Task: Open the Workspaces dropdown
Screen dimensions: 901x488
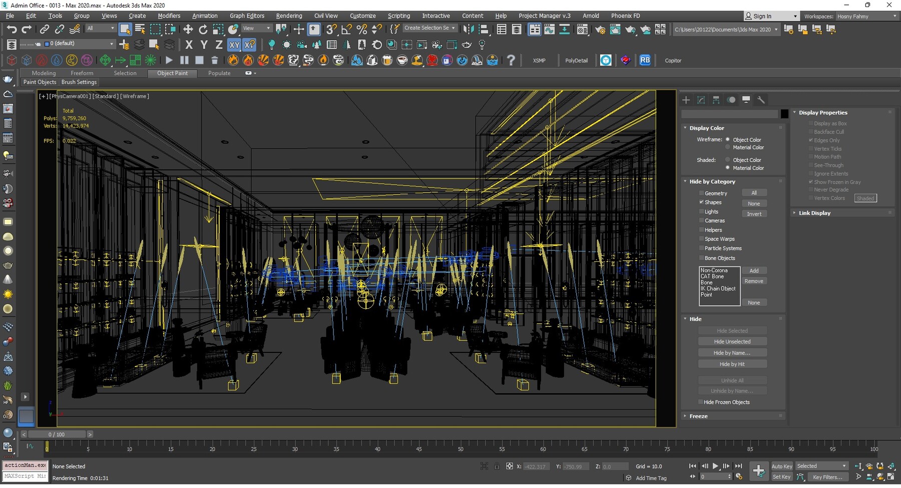Action: (866, 16)
